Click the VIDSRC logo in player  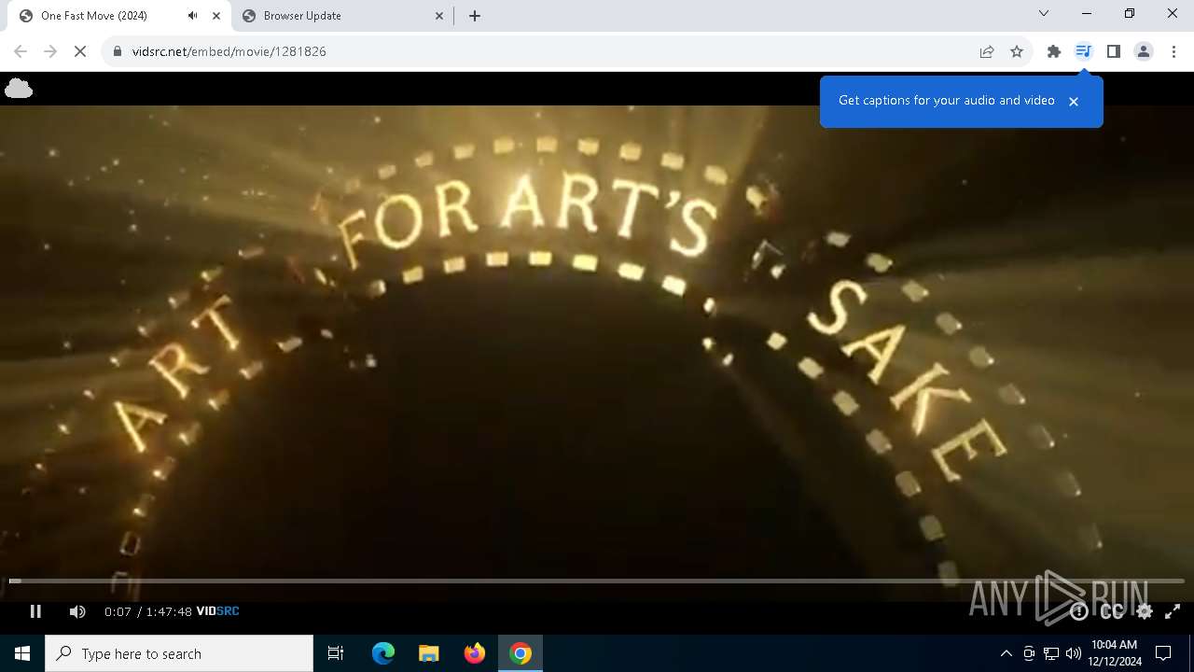(218, 611)
